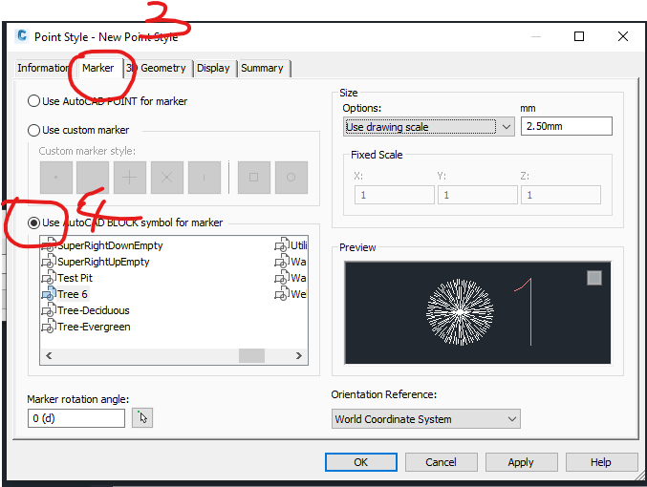Viewport: 647px width, 487px height.
Task: Click the Test Pit block icon
Action: pos(49,278)
